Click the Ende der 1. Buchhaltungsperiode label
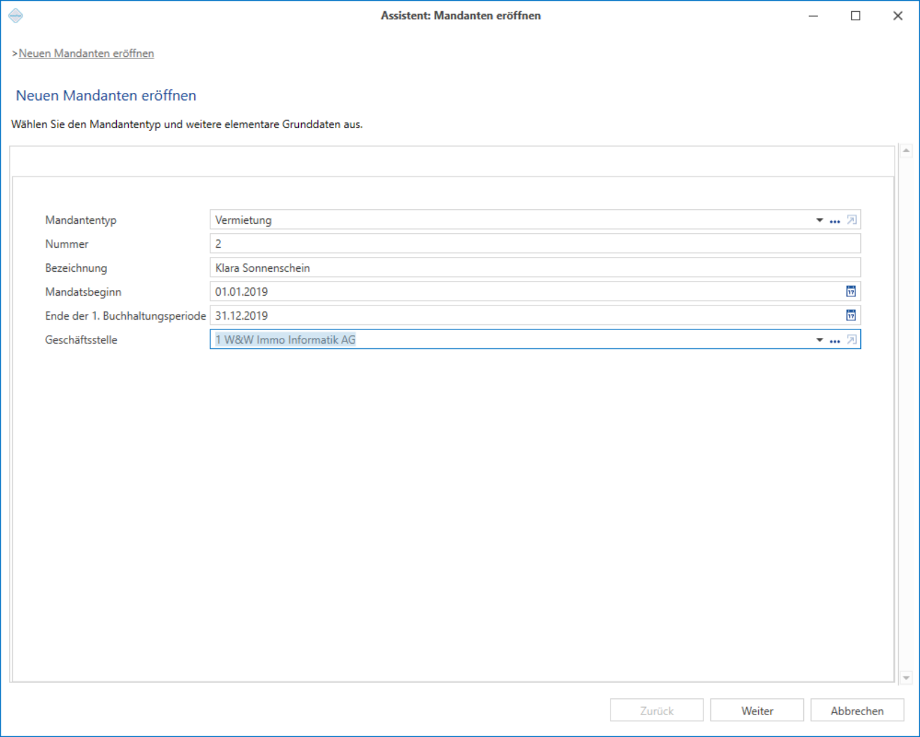Viewport: 920px width, 737px height. [x=125, y=316]
